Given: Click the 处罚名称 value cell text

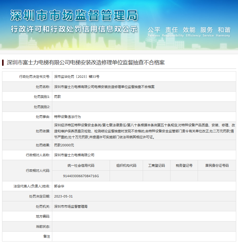Looking at the screenshot, I should (x=104, y=87).
